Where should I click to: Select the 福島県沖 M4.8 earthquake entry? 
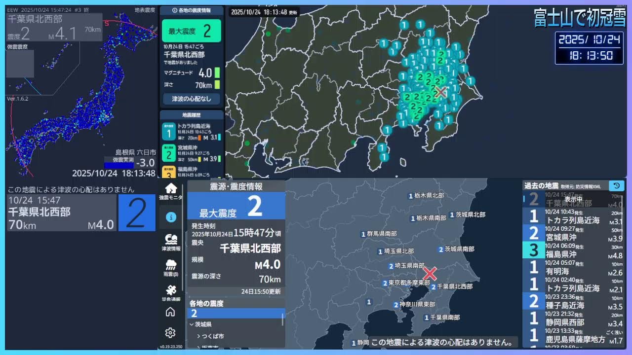(573, 250)
